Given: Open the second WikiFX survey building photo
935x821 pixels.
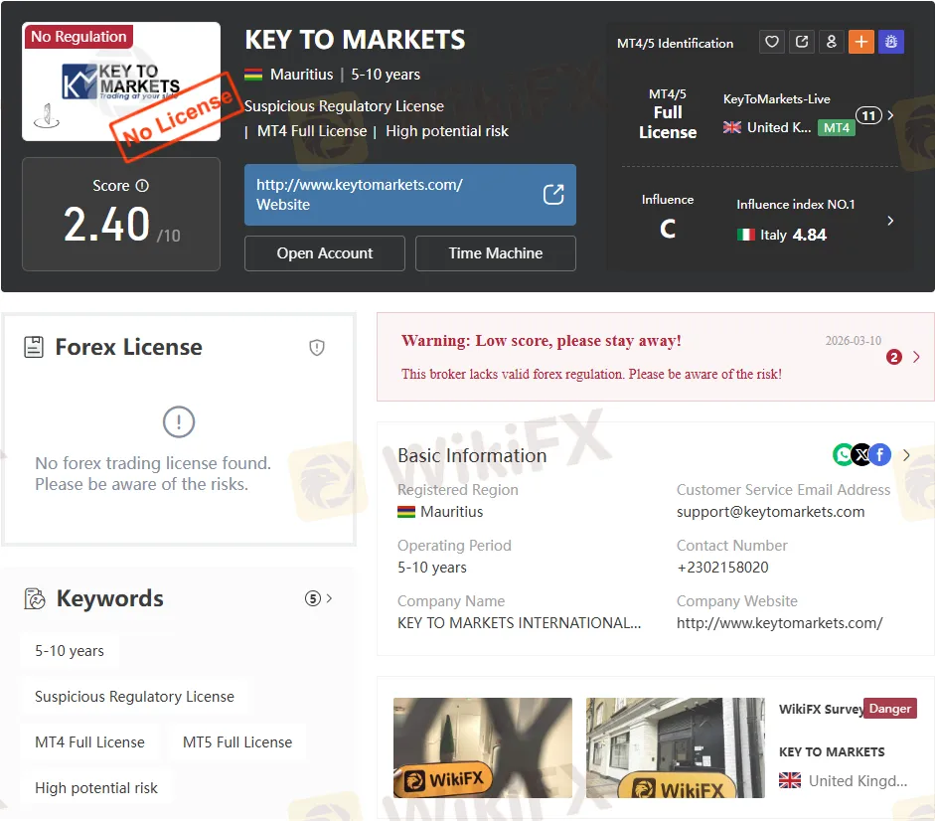Looking at the screenshot, I should coord(675,747).
